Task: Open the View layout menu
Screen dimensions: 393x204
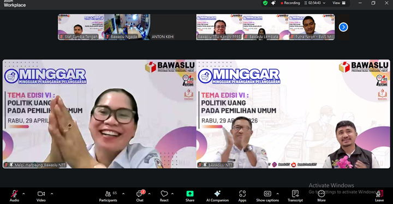Action: (339, 3)
